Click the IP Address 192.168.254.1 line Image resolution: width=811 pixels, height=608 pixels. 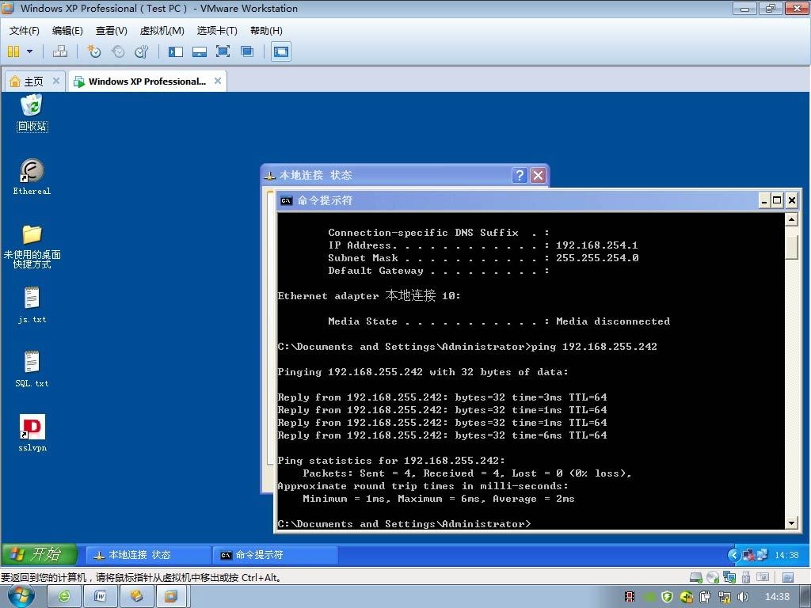[x=483, y=245]
